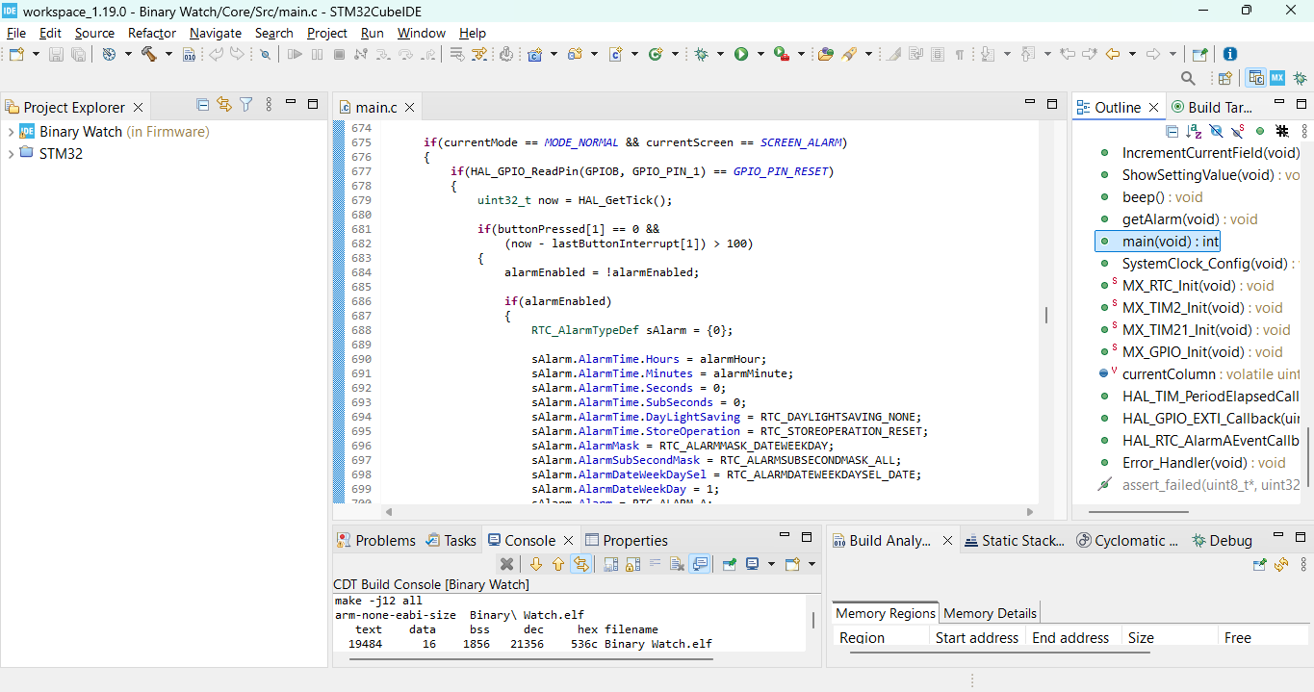Click the New file toolbar icon
The width and height of the screenshot is (1314, 692).
[16, 54]
